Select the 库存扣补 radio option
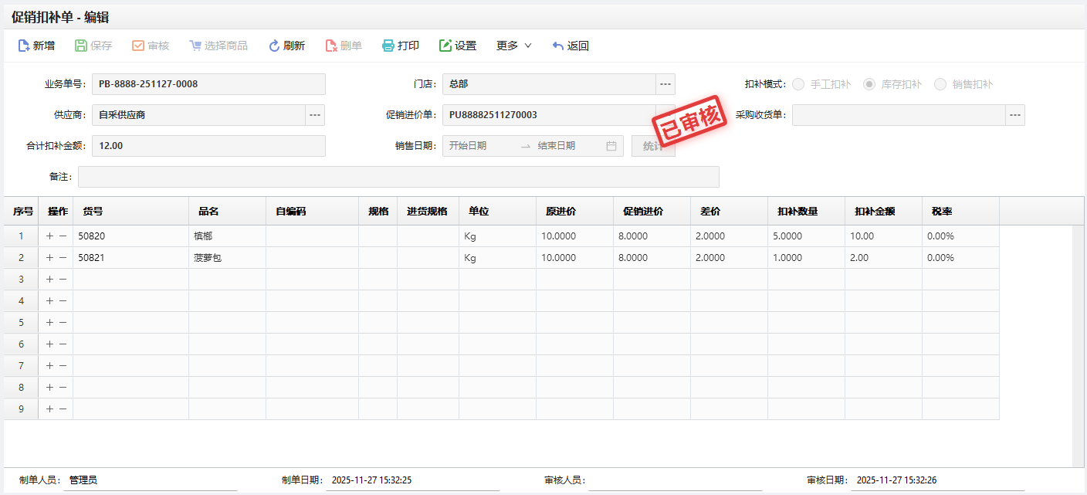1087x495 pixels. [x=869, y=84]
